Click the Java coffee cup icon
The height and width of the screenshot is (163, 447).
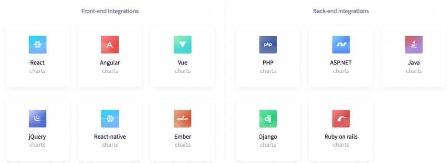pos(414,44)
